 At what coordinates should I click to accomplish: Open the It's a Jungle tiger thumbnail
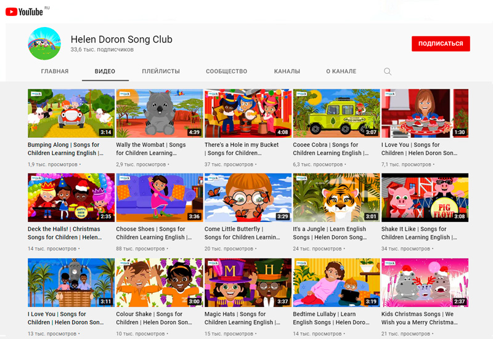coord(336,197)
